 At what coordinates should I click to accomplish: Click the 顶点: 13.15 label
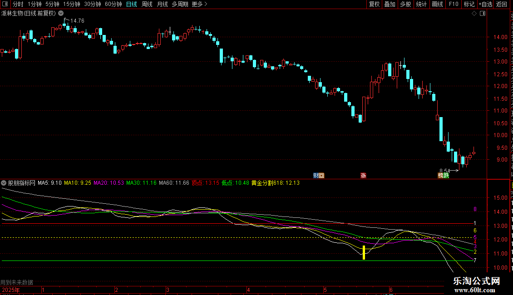point(206,183)
